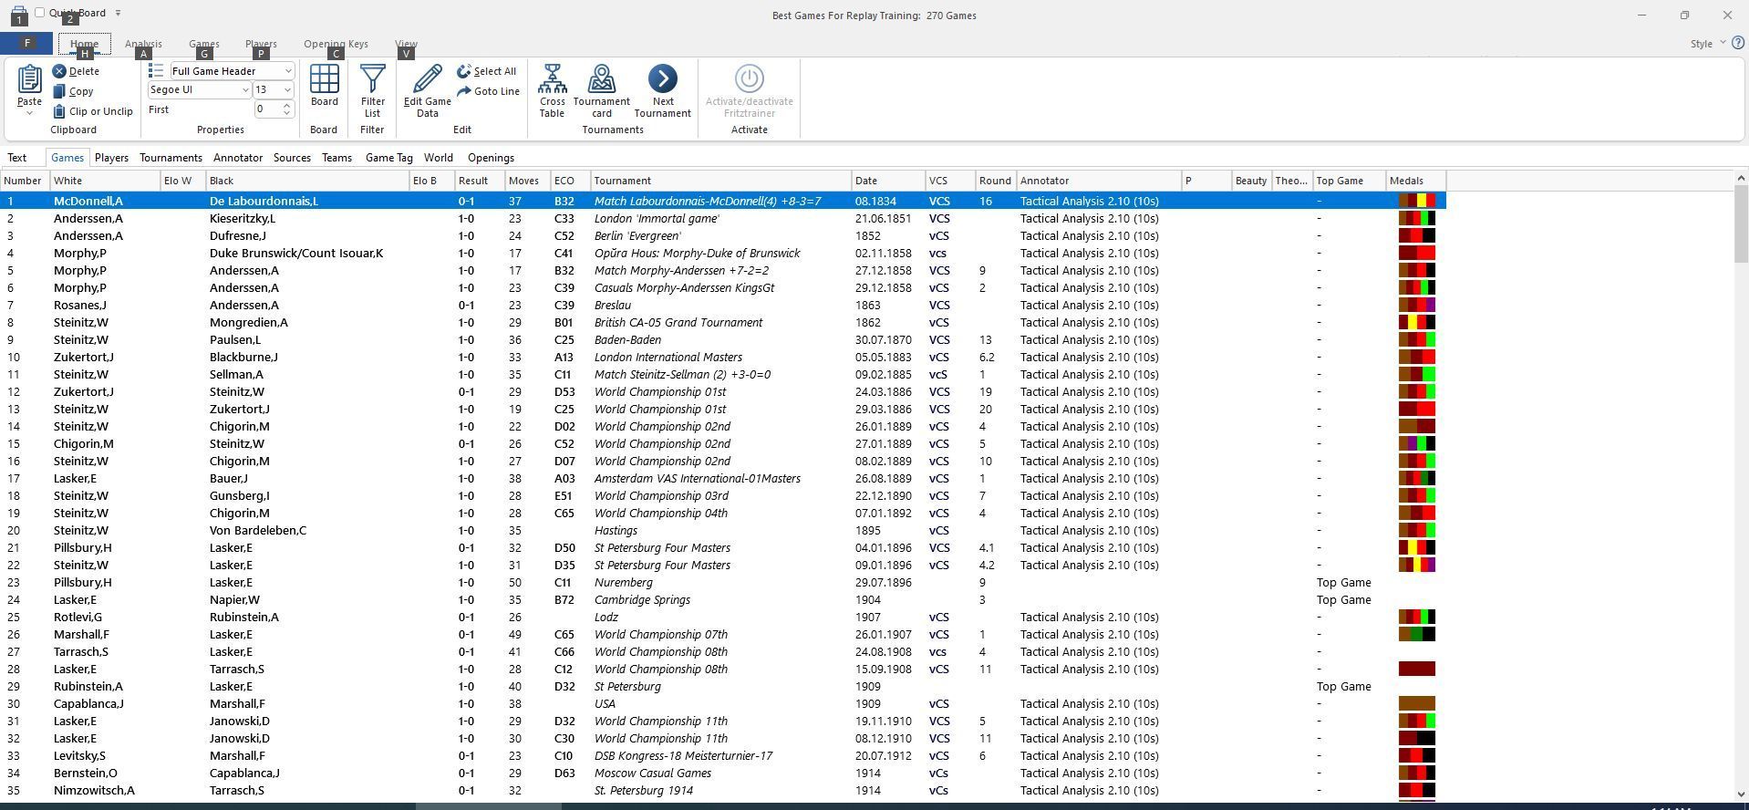The image size is (1749, 810).
Task: Open the Text list tab
Action: [17, 158]
